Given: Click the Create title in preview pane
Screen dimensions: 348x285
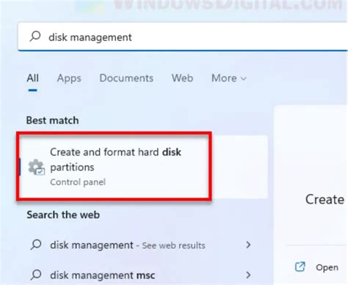Looking at the screenshot, I should [325, 199].
